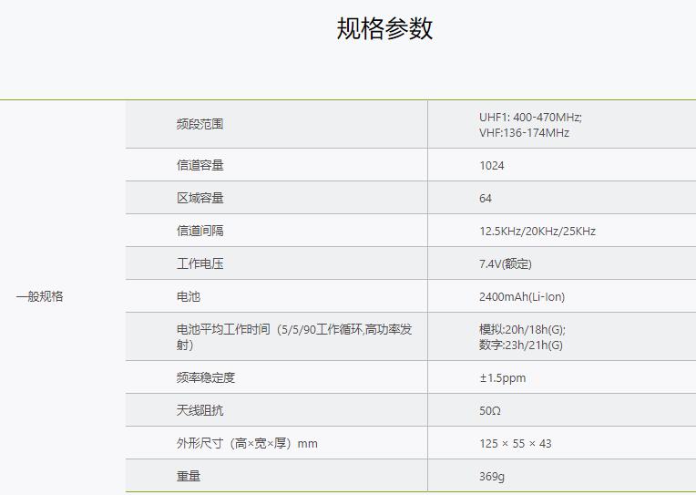The image size is (696, 495).
Task: Select the 12.5KHz/20KHz/25KHz value
Action: (537, 232)
